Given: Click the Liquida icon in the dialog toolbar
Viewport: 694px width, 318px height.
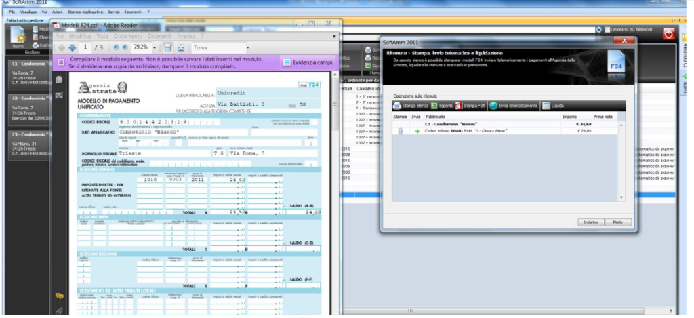Looking at the screenshot, I should pos(546,106).
